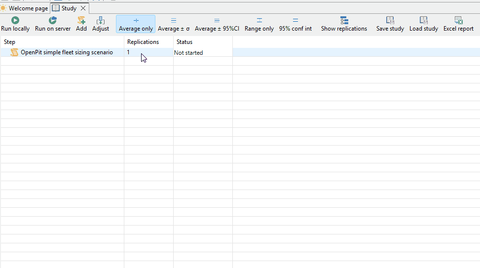Click the Run locally play icon
The image size is (480, 268).
click(x=15, y=20)
